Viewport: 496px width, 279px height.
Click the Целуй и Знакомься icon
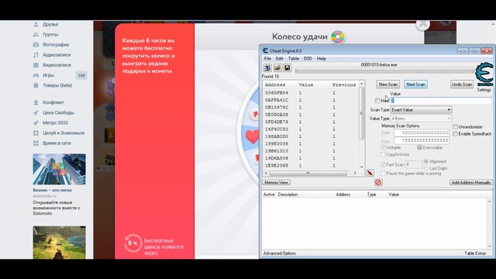click(36, 133)
